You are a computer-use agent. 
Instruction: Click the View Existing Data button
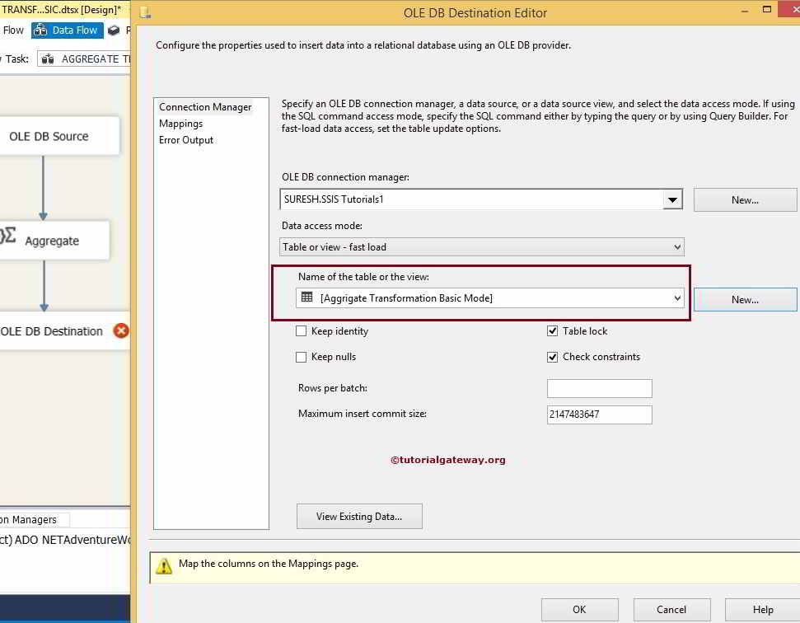[359, 516]
